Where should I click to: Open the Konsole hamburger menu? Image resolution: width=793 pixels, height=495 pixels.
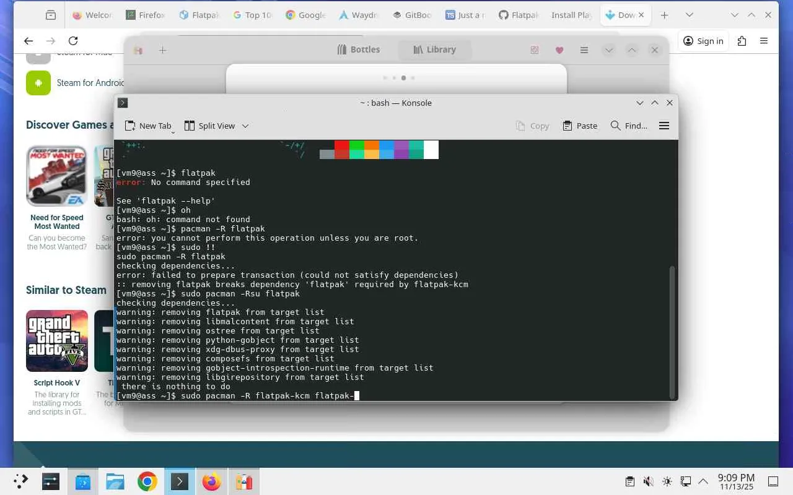pyautogui.click(x=664, y=126)
